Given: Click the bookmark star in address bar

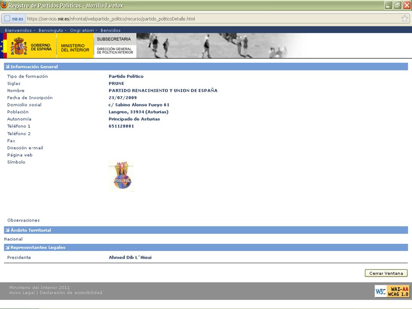Looking at the screenshot, I should tap(405, 18).
